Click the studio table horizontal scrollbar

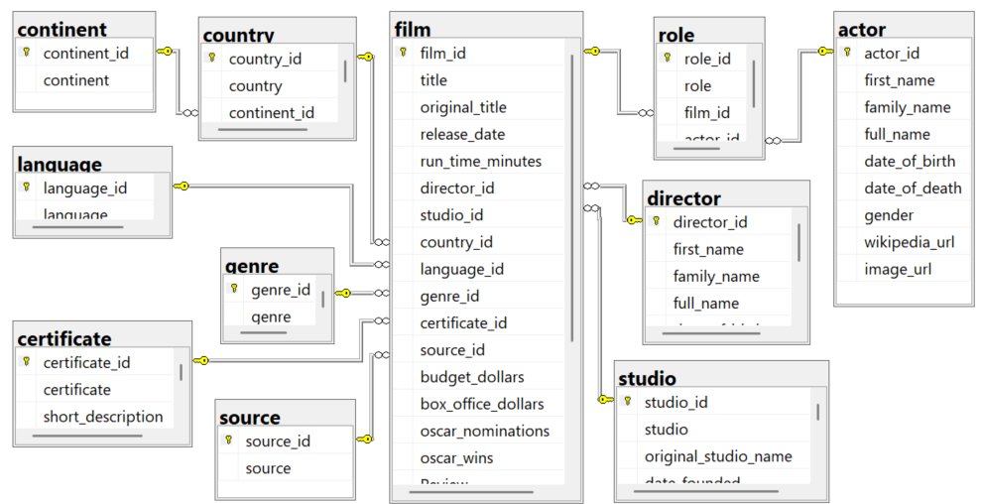coord(706,491)
